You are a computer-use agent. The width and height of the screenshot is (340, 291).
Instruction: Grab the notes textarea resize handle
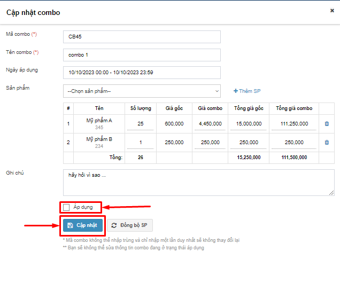332,193
